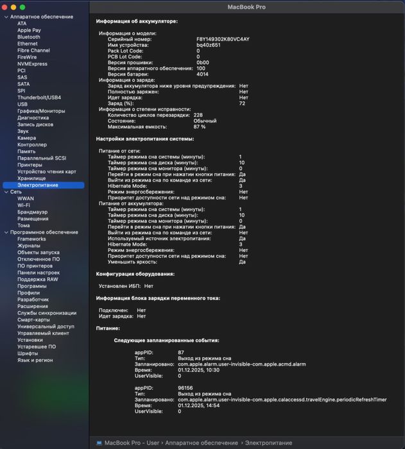Select Frameworks in software list
405x449 pixels.
tap(31, 239)
